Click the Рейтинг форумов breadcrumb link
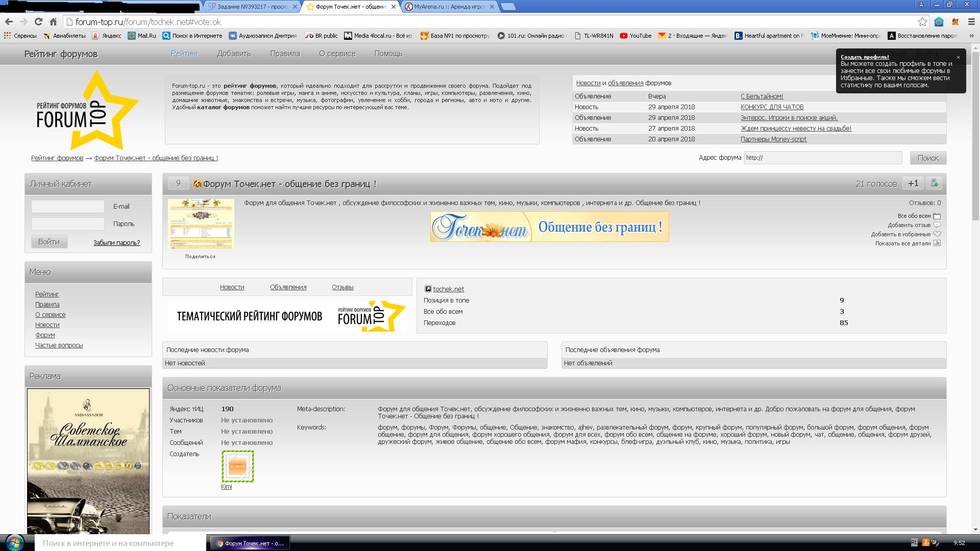The height and width of the screenshot is (551, 980). [x=57, y=158]
